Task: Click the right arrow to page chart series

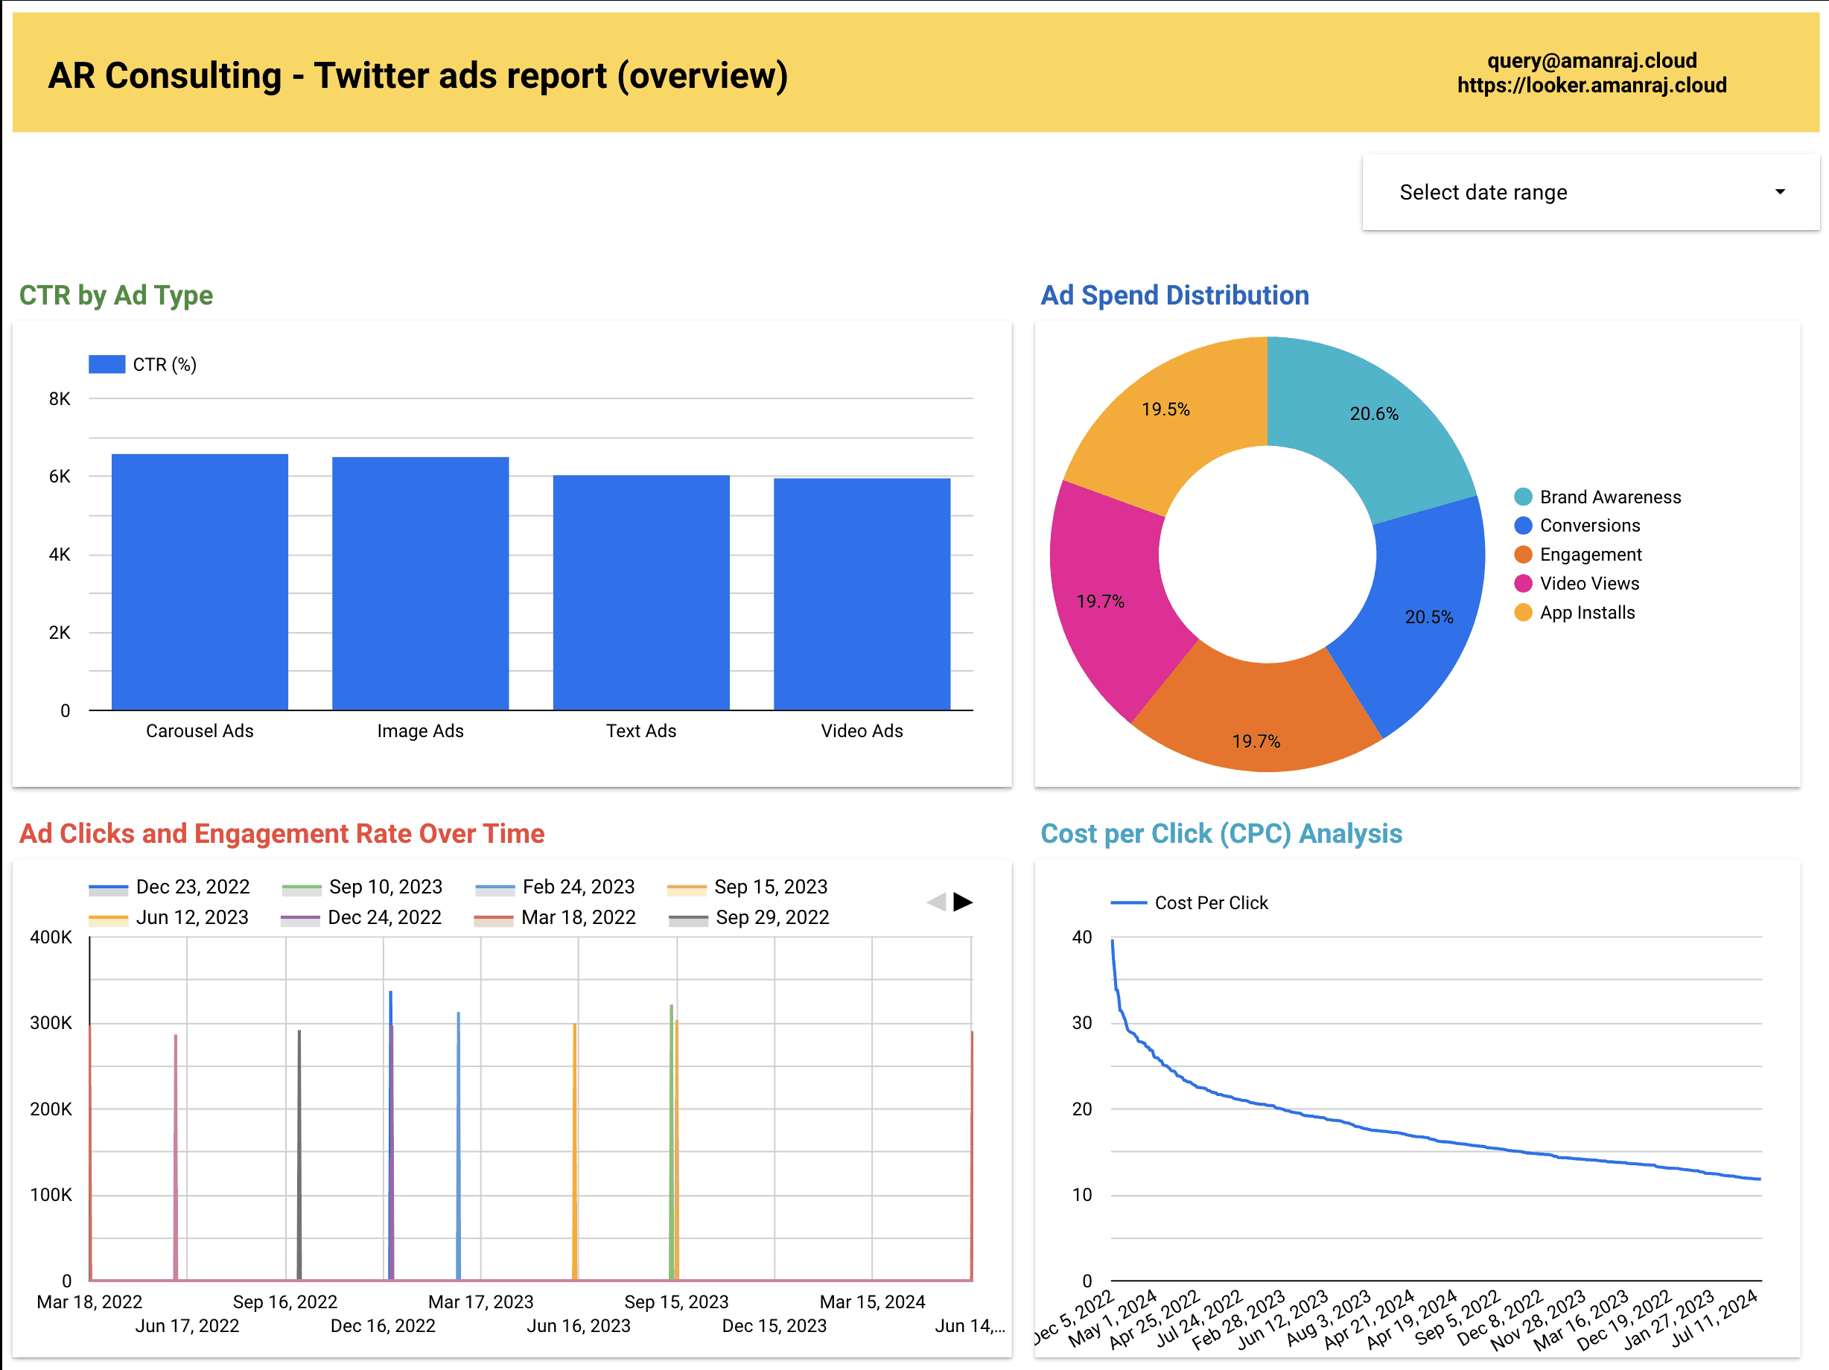Action: tap(965, 901)
